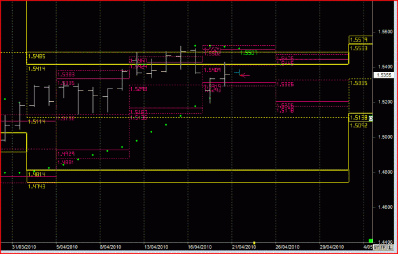The image size is (398, 254).
Task: Click the small icon beside 1.5138 label
Action: [x=371, y=118]
